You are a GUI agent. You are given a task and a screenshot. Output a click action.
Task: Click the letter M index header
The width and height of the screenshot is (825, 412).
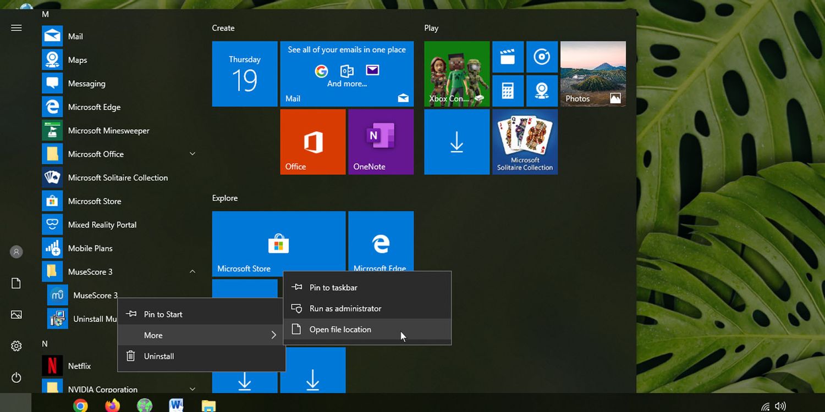pyautogui.click(x=45, y=14)
